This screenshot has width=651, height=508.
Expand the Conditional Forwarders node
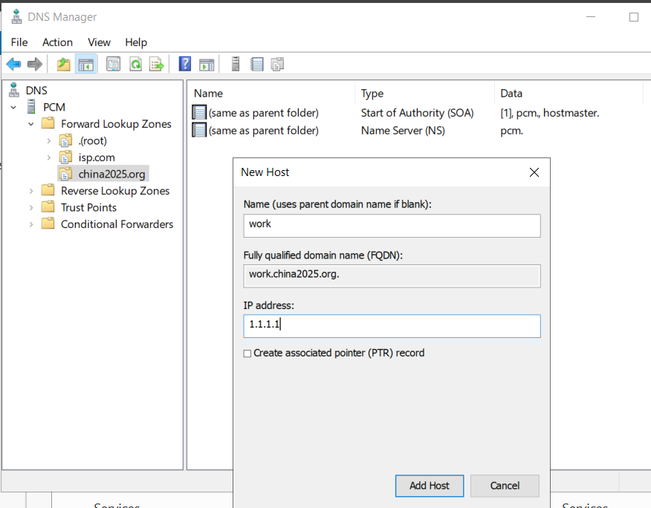(31, 224)
